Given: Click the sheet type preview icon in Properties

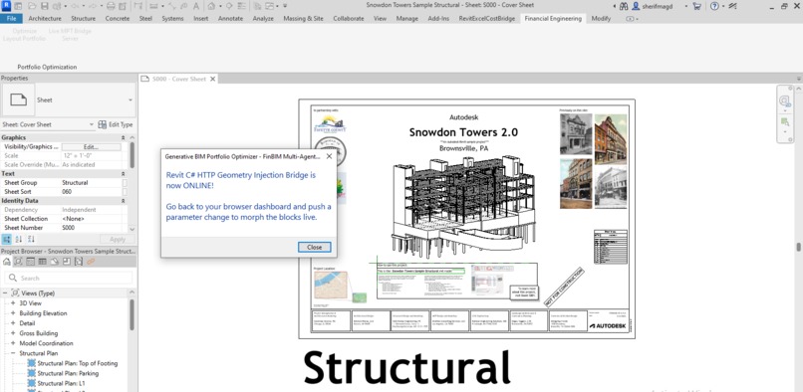Looking at the screenshot, I should [x=19, y=99].
